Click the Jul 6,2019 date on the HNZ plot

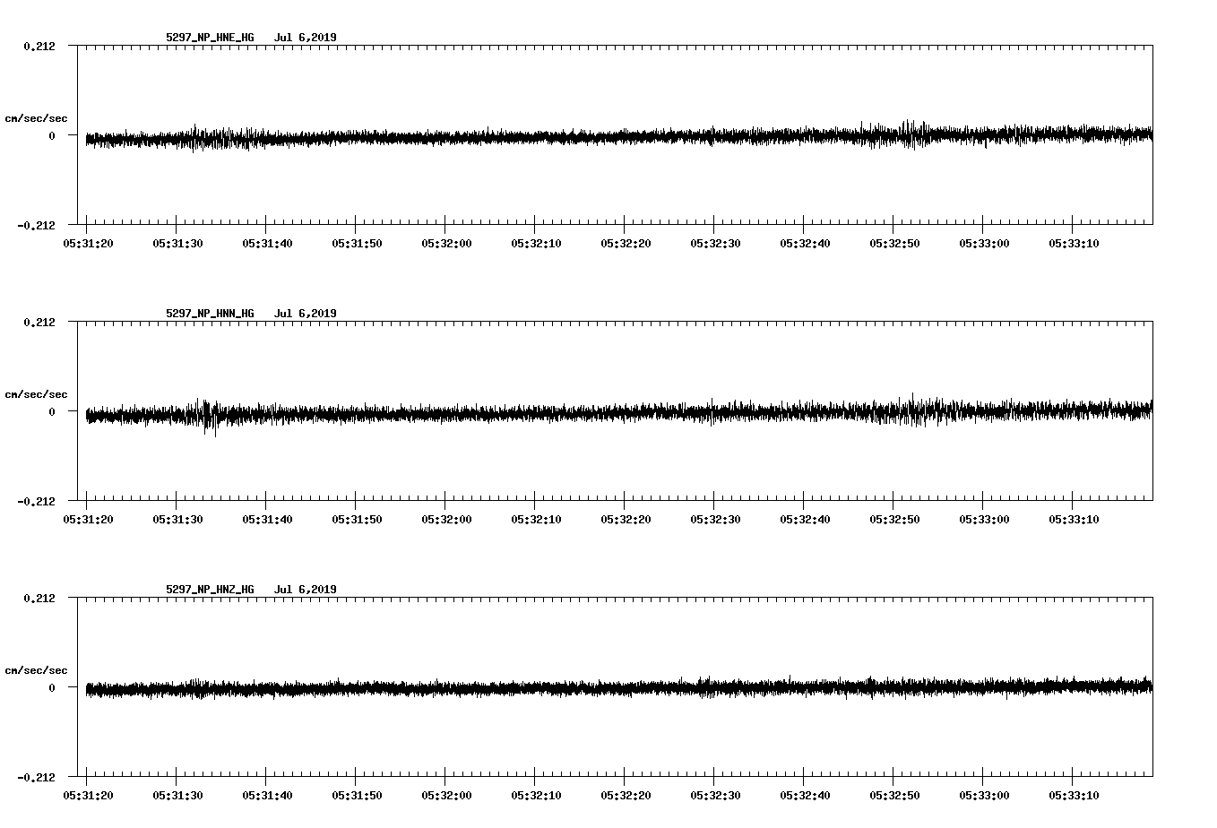click(x=305, y=590)
